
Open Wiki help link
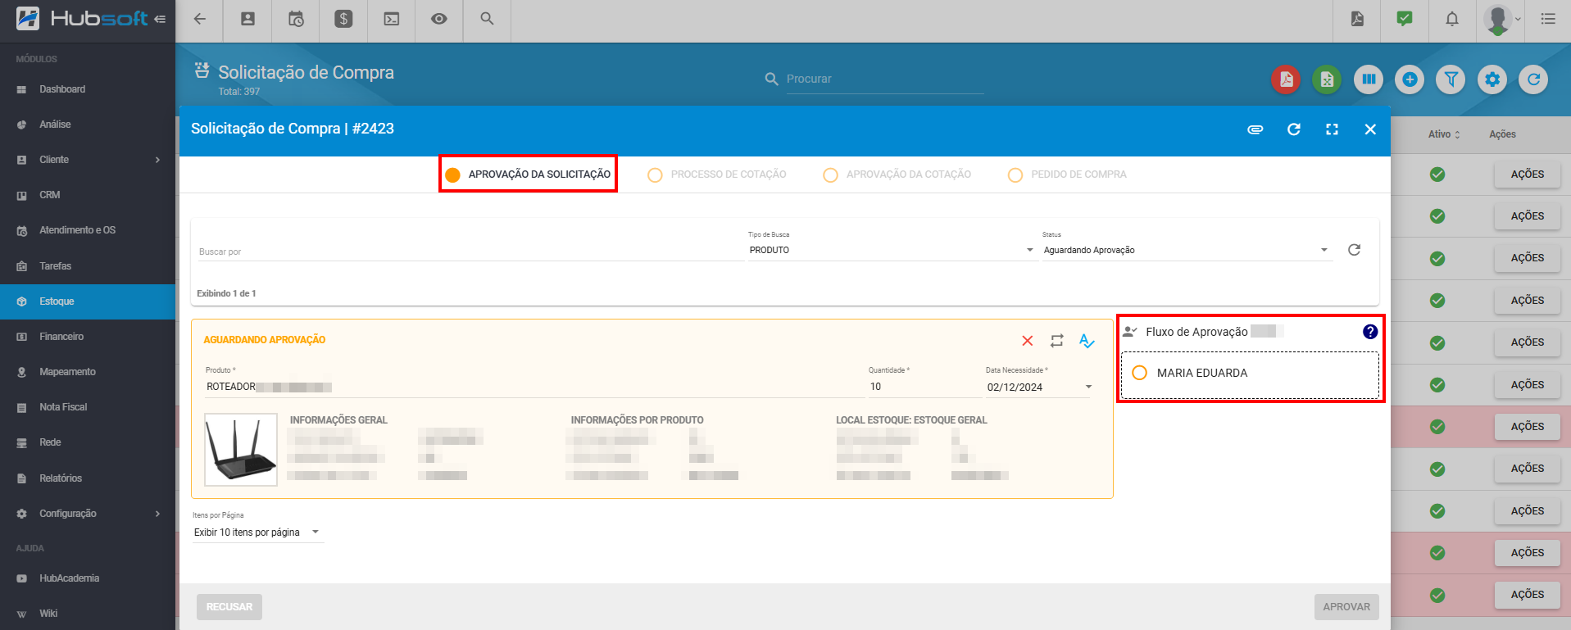pyautogui.click(x=88, y=614)
